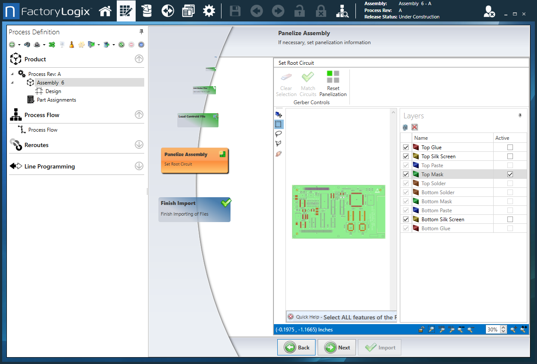The image size is (537, 364).
Task: Close the Quick Help bar
Action: click(291, 317)
